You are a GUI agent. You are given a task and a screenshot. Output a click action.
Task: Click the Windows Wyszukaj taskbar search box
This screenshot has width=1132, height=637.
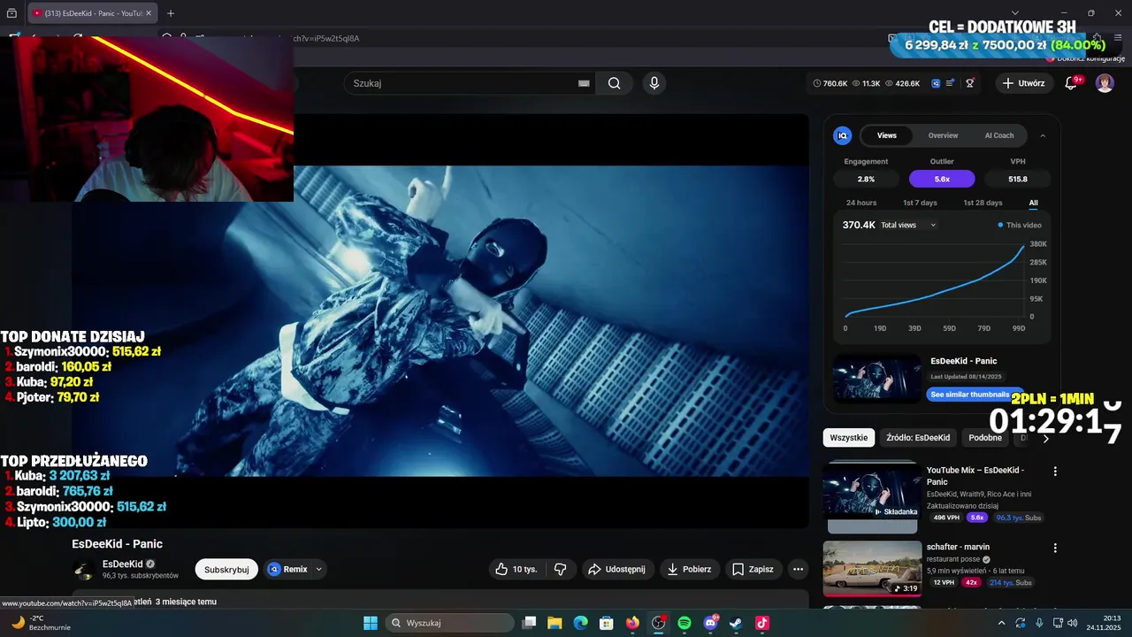point(448,623)
